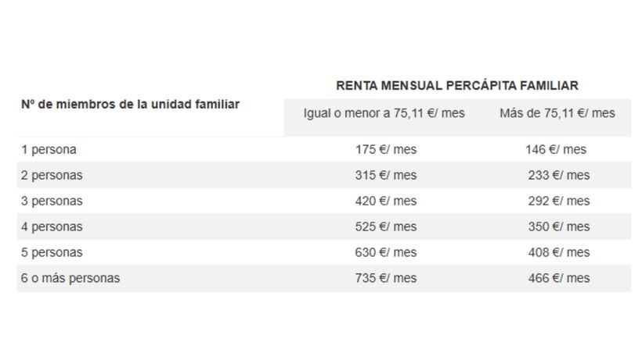This screenshot has width=642, height=360.
Task: Click the "525 €/ mes" cell
Action: click(385, 226)
